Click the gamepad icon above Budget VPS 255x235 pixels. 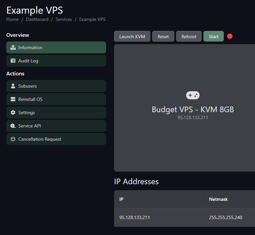tap(192, 95)
